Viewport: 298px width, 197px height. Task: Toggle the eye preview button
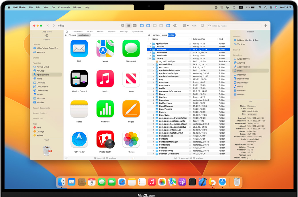(175, 26)
